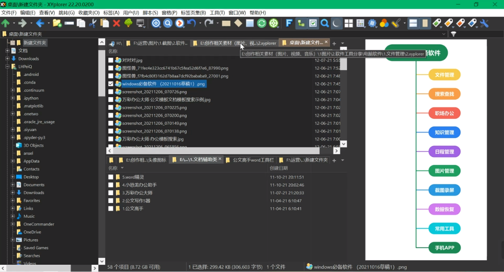Open the 工具(T) menu
Image resolution: width=504 pixels, height=272 pixels.
tap(217, 13)
